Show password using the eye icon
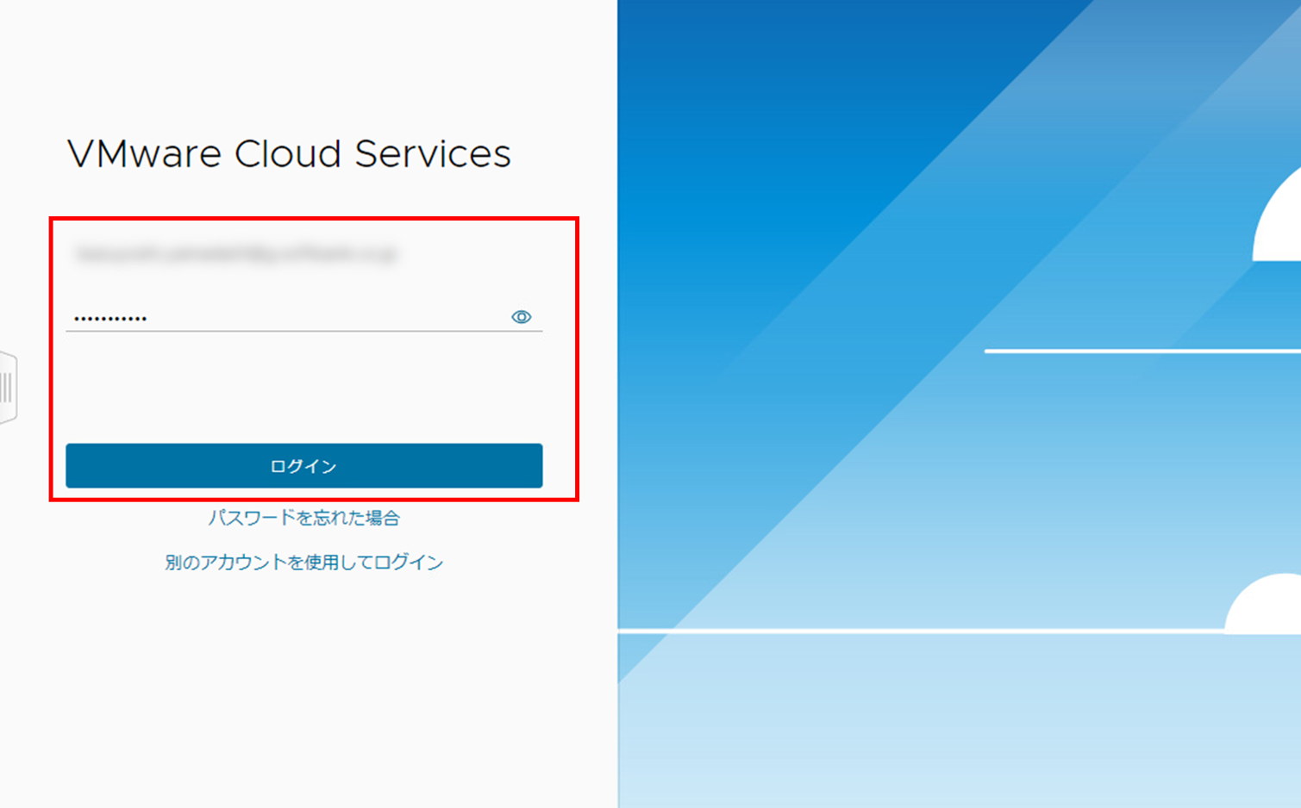1301x808 pixels. pos(521,317)
